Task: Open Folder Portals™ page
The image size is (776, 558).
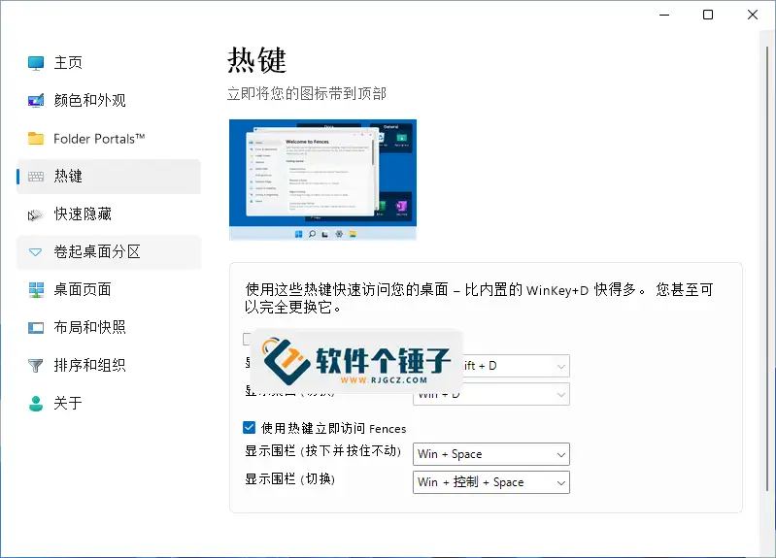Action: pos(109,139)
